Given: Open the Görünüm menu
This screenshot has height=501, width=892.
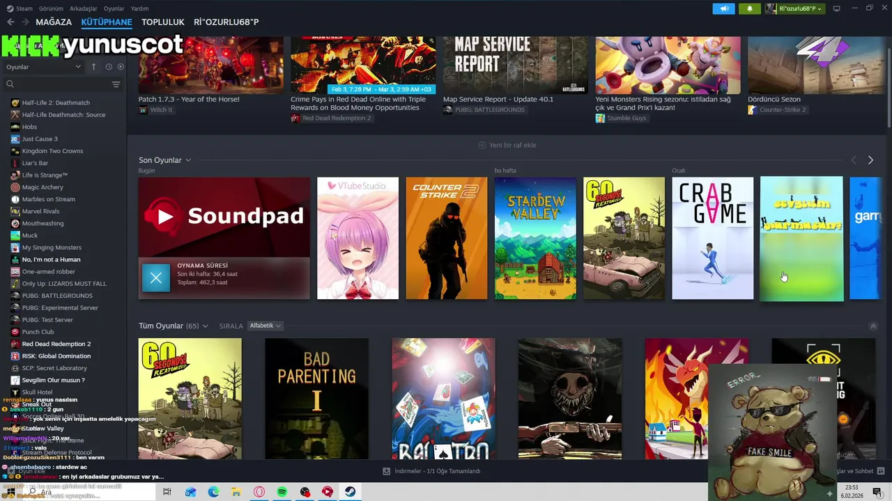Looking at the screenshot, I should coord(51,8).
